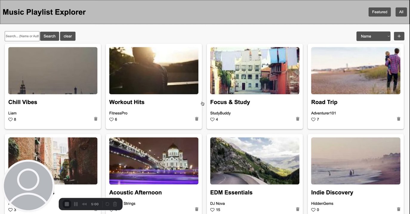
Task: Select the Focus & Study title
Action: click(x=230, y=102)
